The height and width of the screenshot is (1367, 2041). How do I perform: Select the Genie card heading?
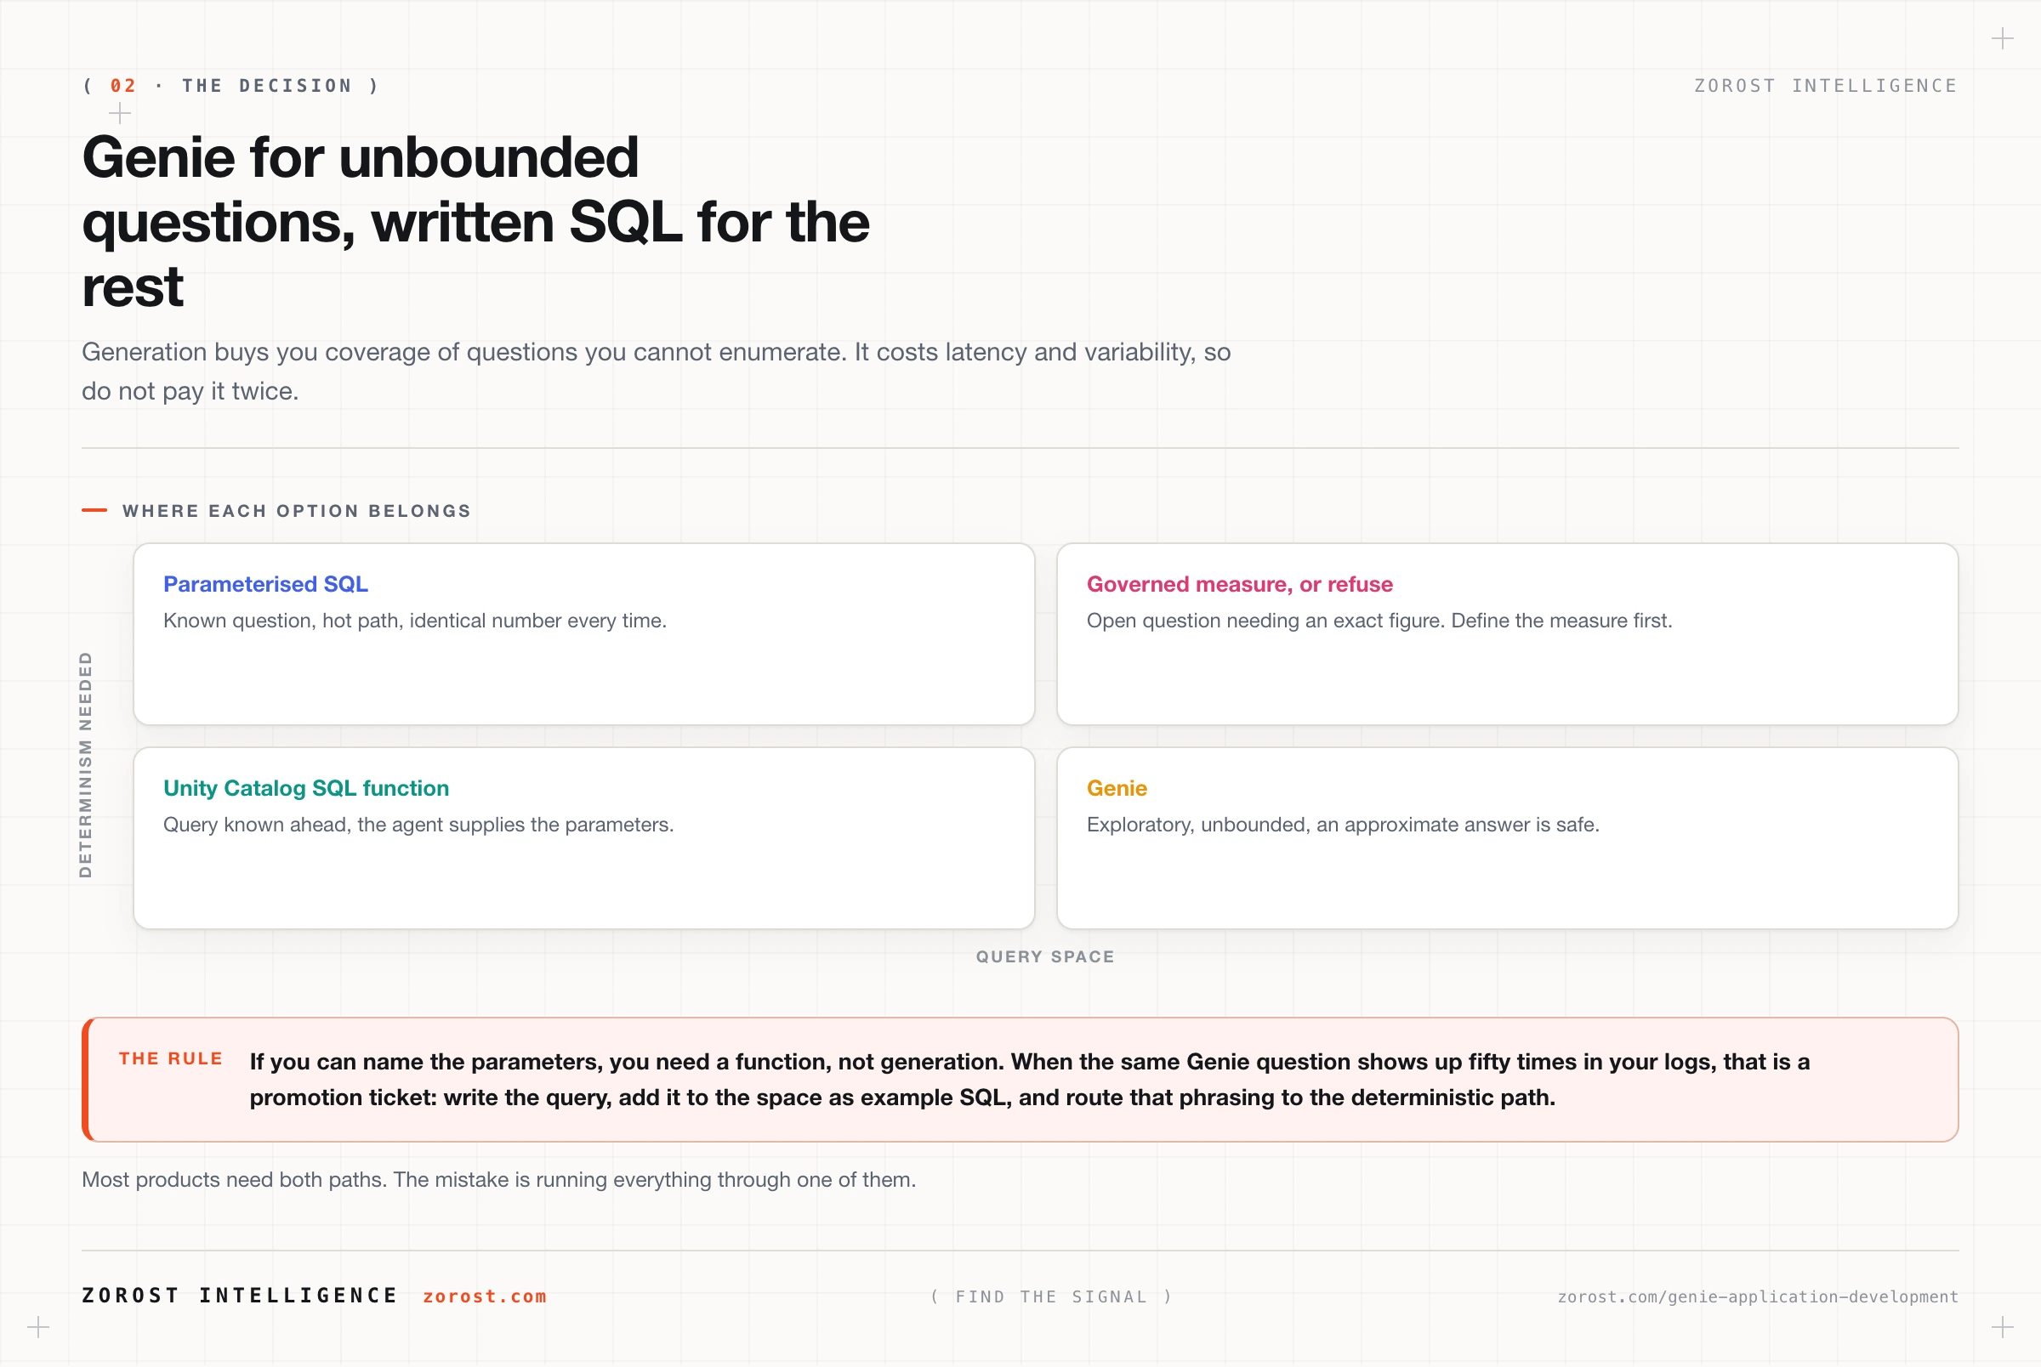pos(1116,788)
